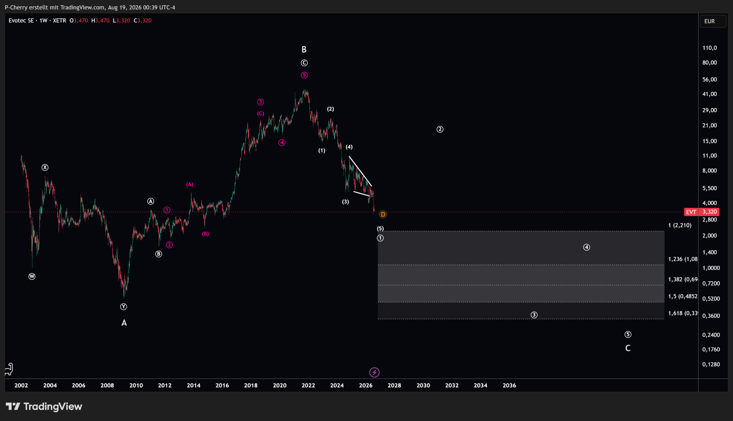The height and width of the screenshot is (421, 733).
Task: Select the white circled C wave label
Action: pos(304,63)
